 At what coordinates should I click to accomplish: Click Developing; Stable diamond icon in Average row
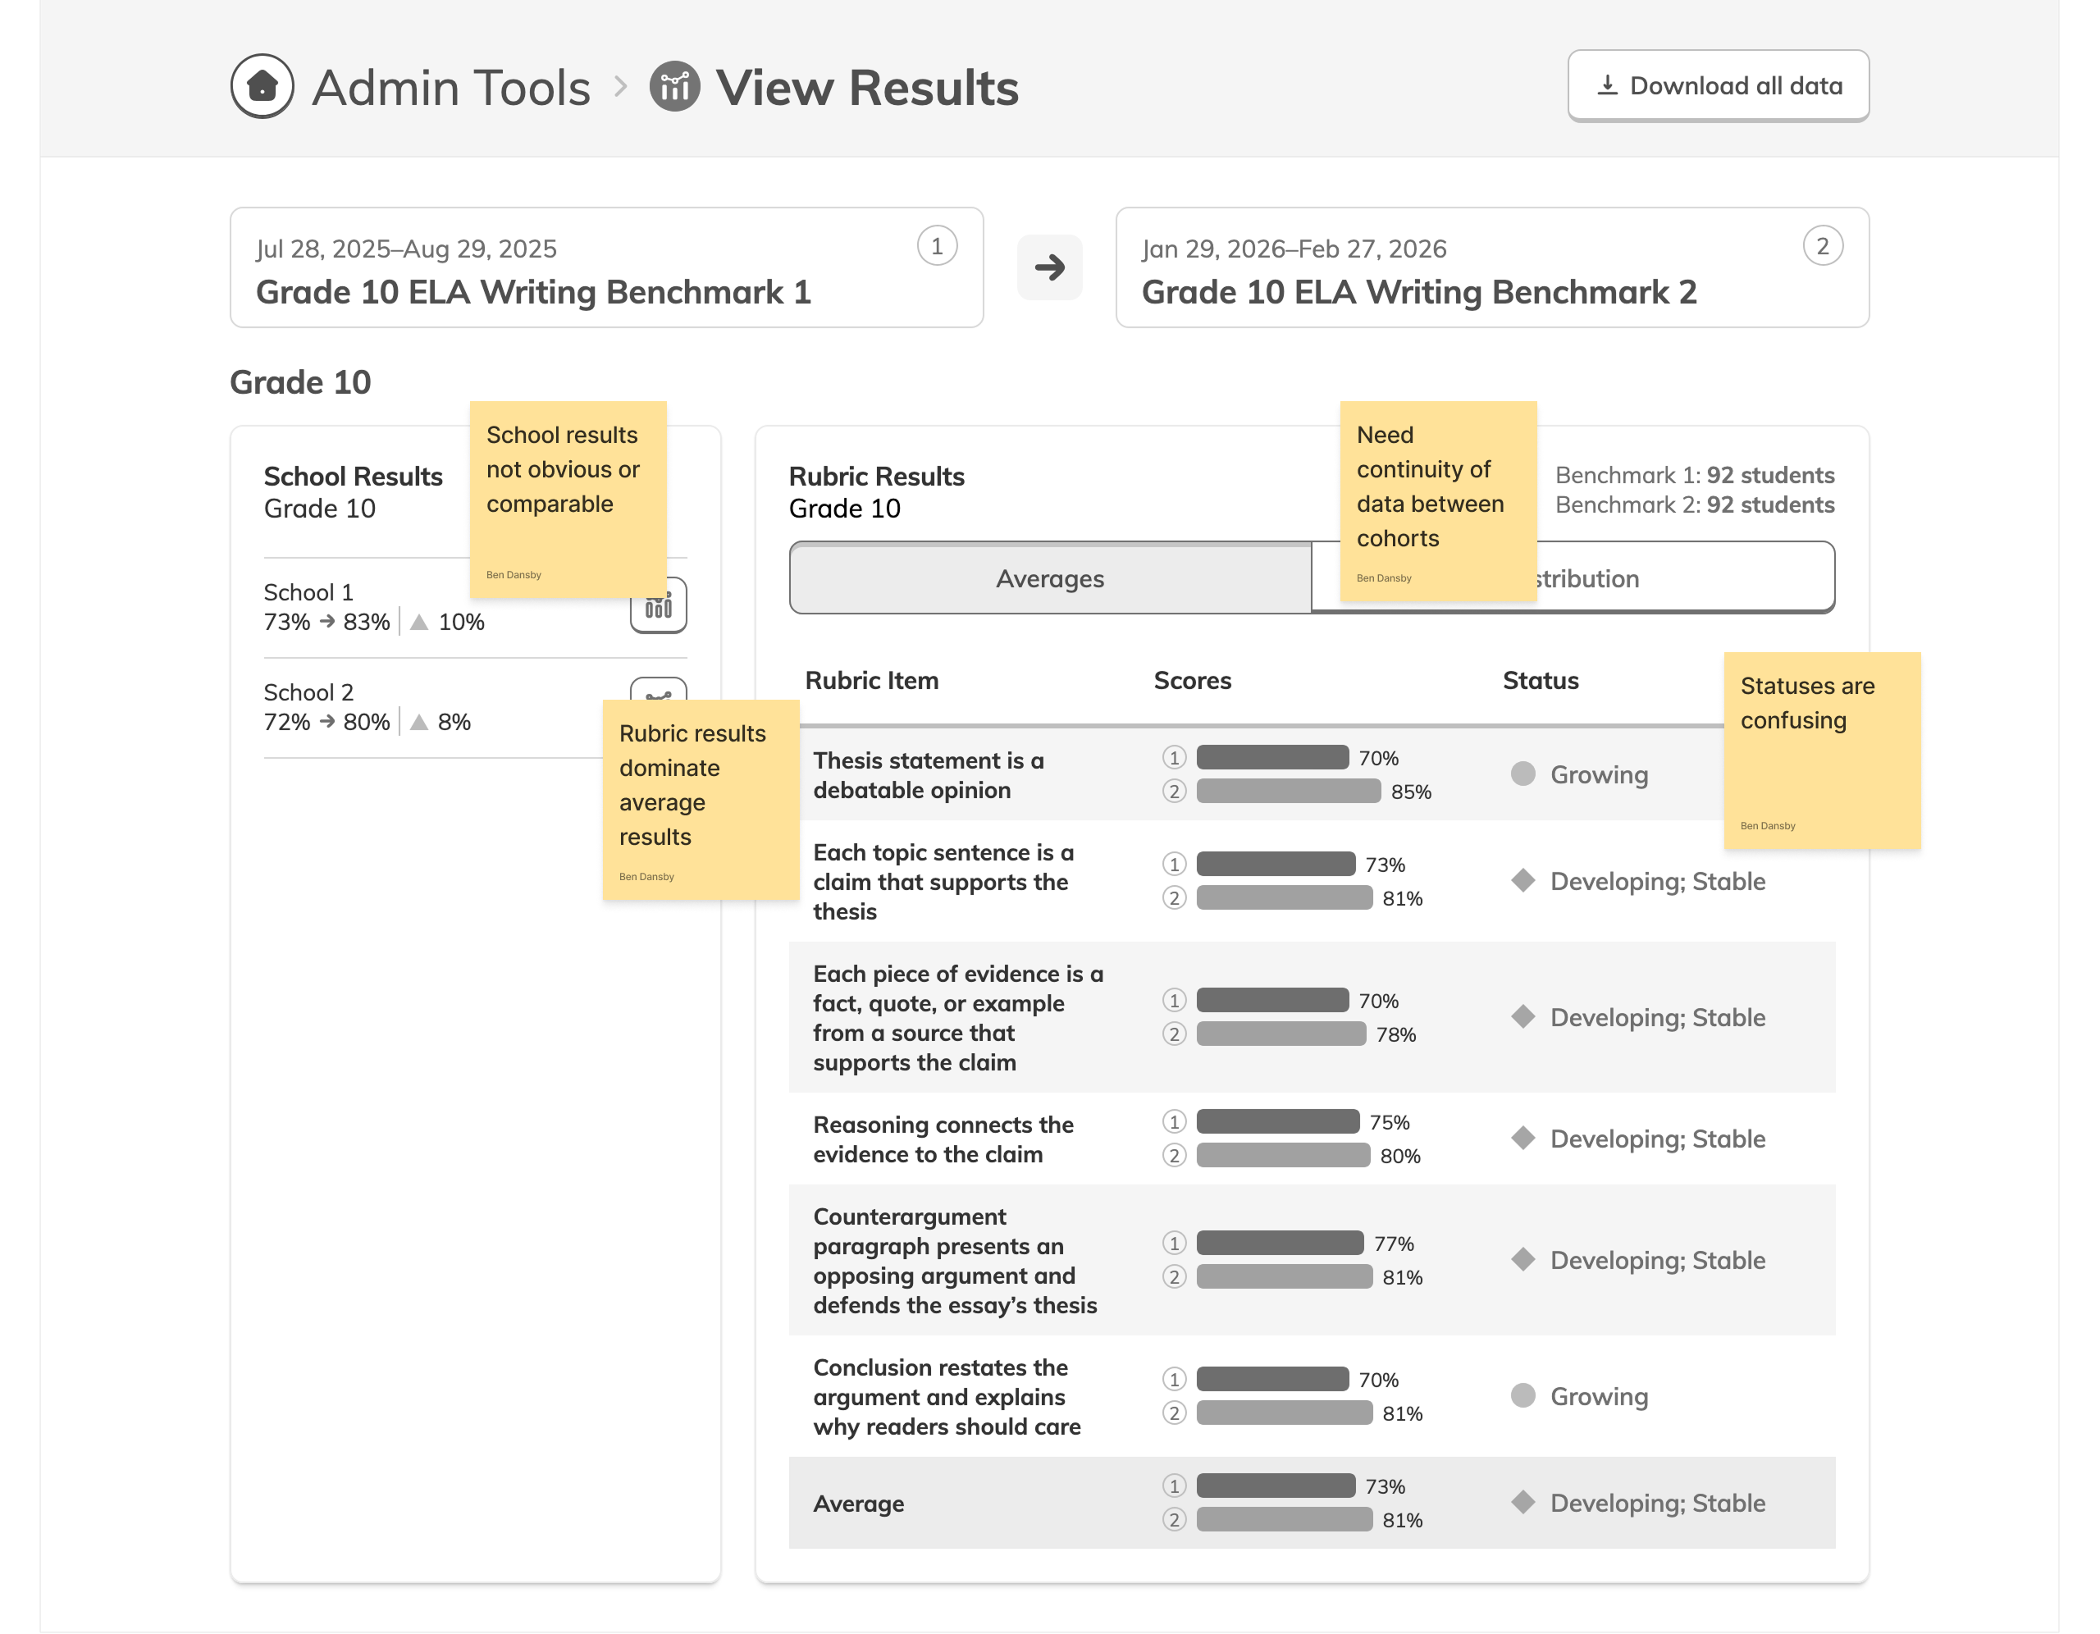tap(1523, 1502)
